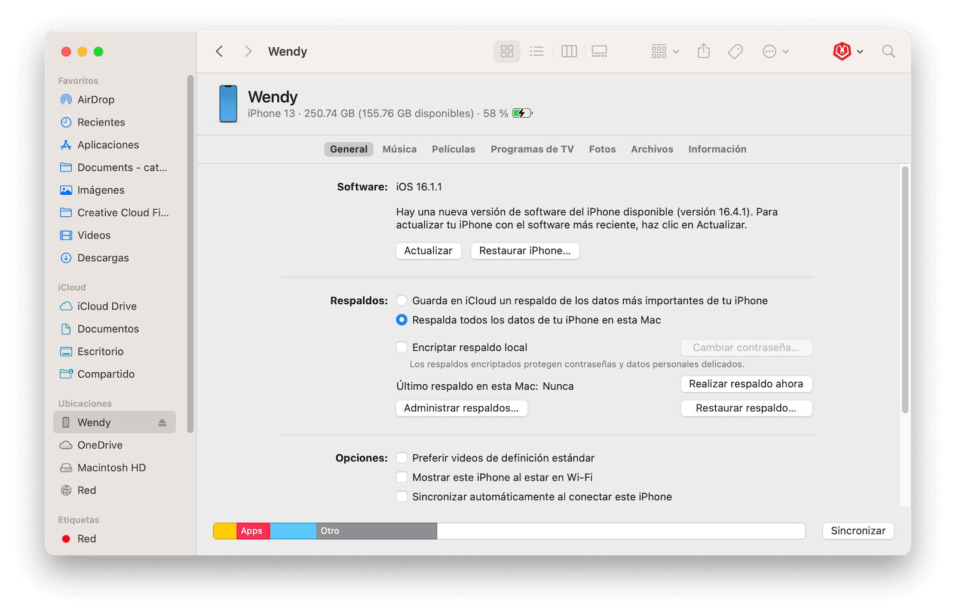
Task: Click the sidebar vertical scrollbar
Action: 190,254
